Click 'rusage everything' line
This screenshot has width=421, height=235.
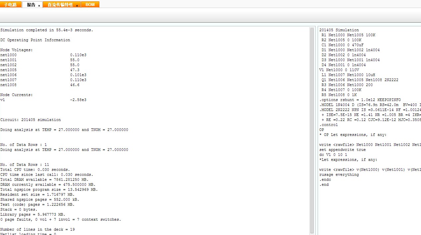339,175
